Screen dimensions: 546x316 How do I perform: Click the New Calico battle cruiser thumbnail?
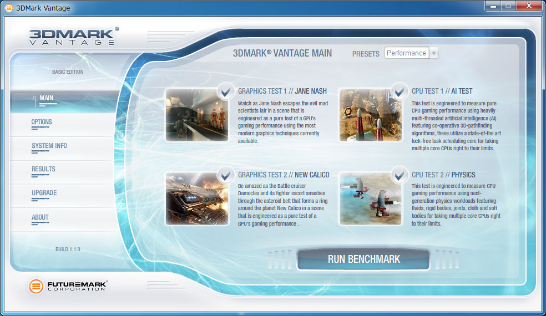[x=197, y=198]
